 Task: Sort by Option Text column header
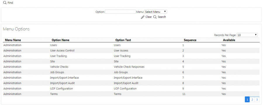123,40
